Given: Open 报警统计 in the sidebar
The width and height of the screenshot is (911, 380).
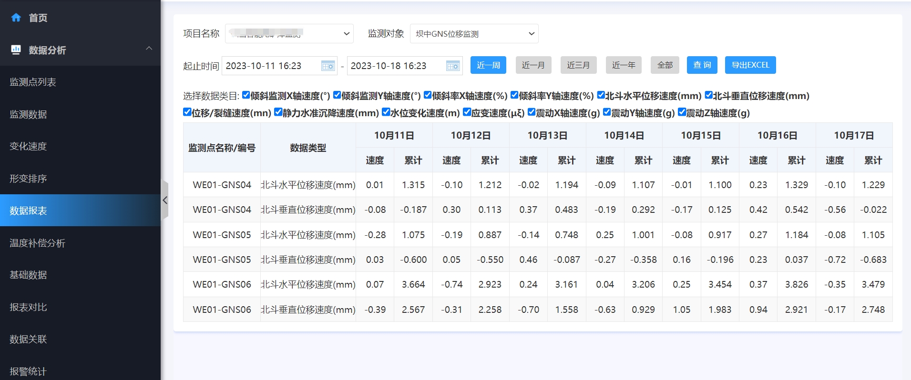Looking at the screenshot, I should pyautogui.click(x=80, y=371).
